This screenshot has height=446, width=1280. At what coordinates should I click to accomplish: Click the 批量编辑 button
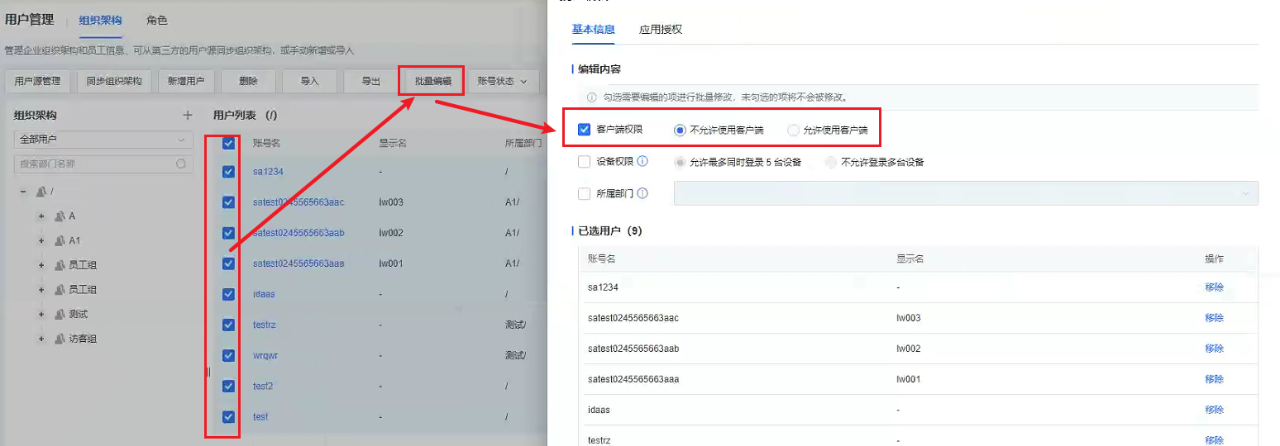432,81
